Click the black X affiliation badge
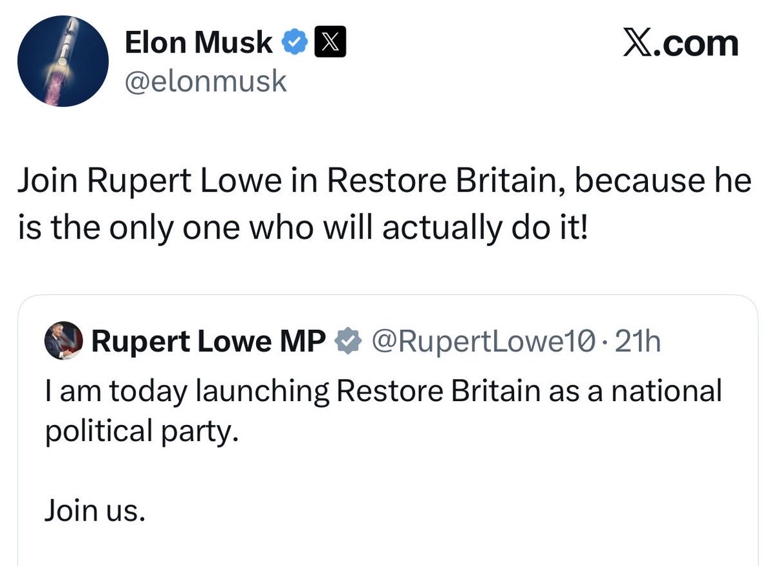 coord(330,43)
